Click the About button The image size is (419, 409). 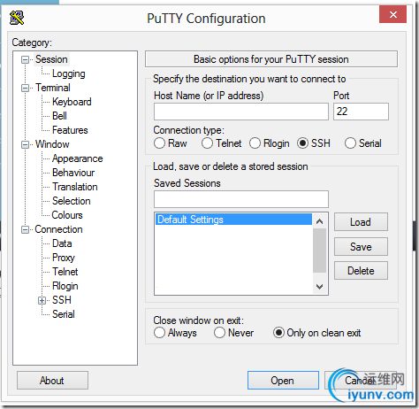click(52, 381)
